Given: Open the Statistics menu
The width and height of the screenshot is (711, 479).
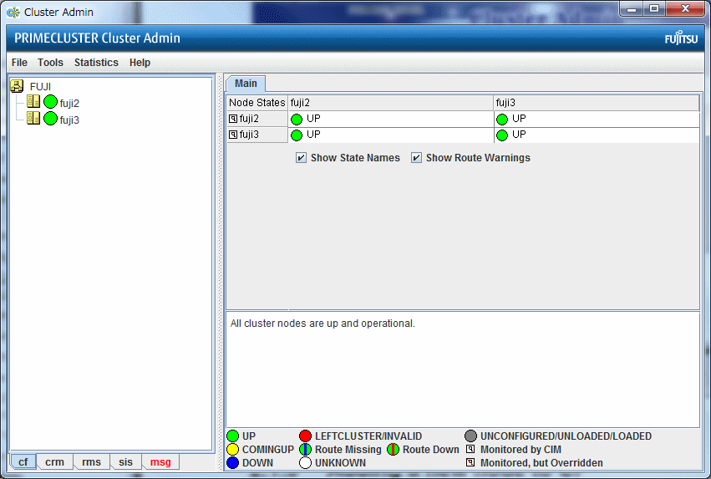Looking at the screenshot, I should tap(96, 63).
